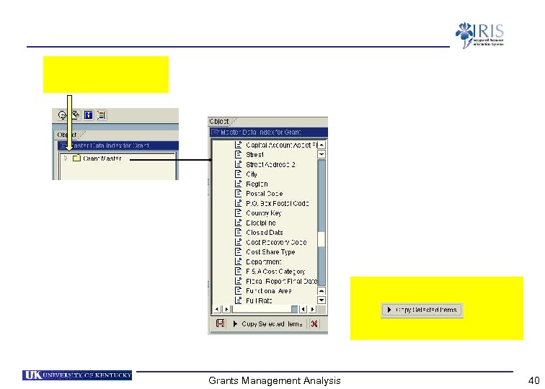The image size is (545, 389).
Task: Click the field icon beside Discipline
Action: (238, 223)
